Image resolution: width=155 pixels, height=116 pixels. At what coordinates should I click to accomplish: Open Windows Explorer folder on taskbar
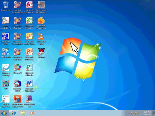coord(23,113)
